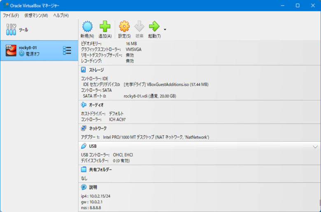Click the Network (ネットワーク) section icon
The image size is (321, 212).
coord(84,128)
